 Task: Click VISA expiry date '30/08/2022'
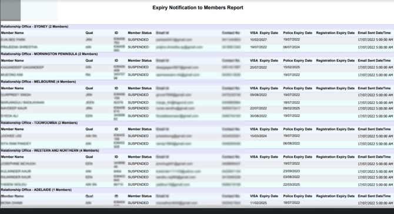[x=258, y=116]
